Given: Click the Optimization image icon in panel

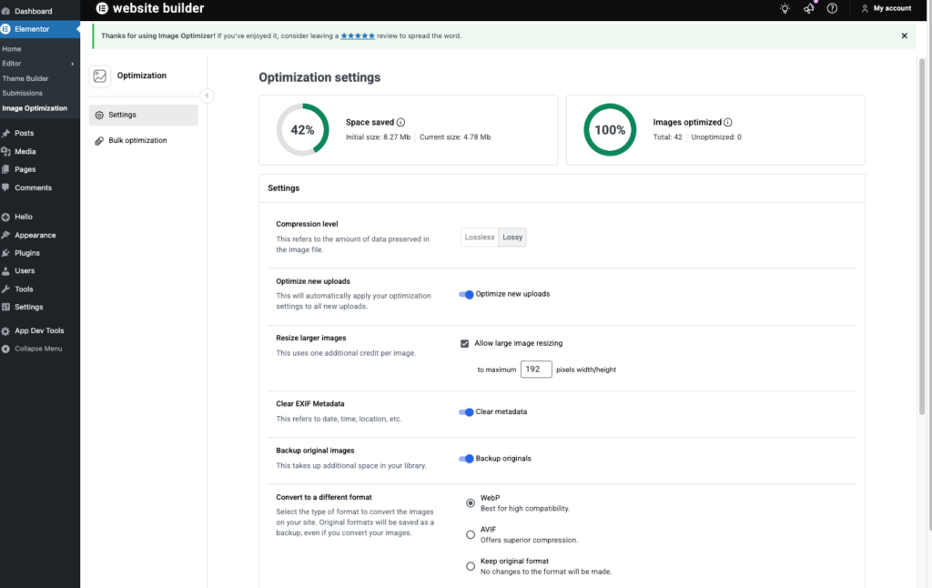Looking at the screenshot, I should pyautogui.click(x=100, y=76).
